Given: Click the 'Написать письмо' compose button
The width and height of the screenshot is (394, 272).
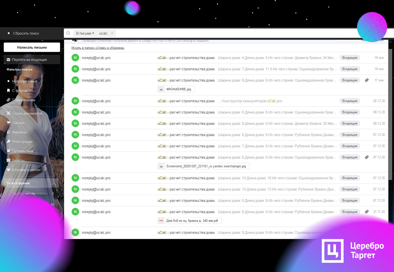Looking at the screenshot, I should 32,47.
